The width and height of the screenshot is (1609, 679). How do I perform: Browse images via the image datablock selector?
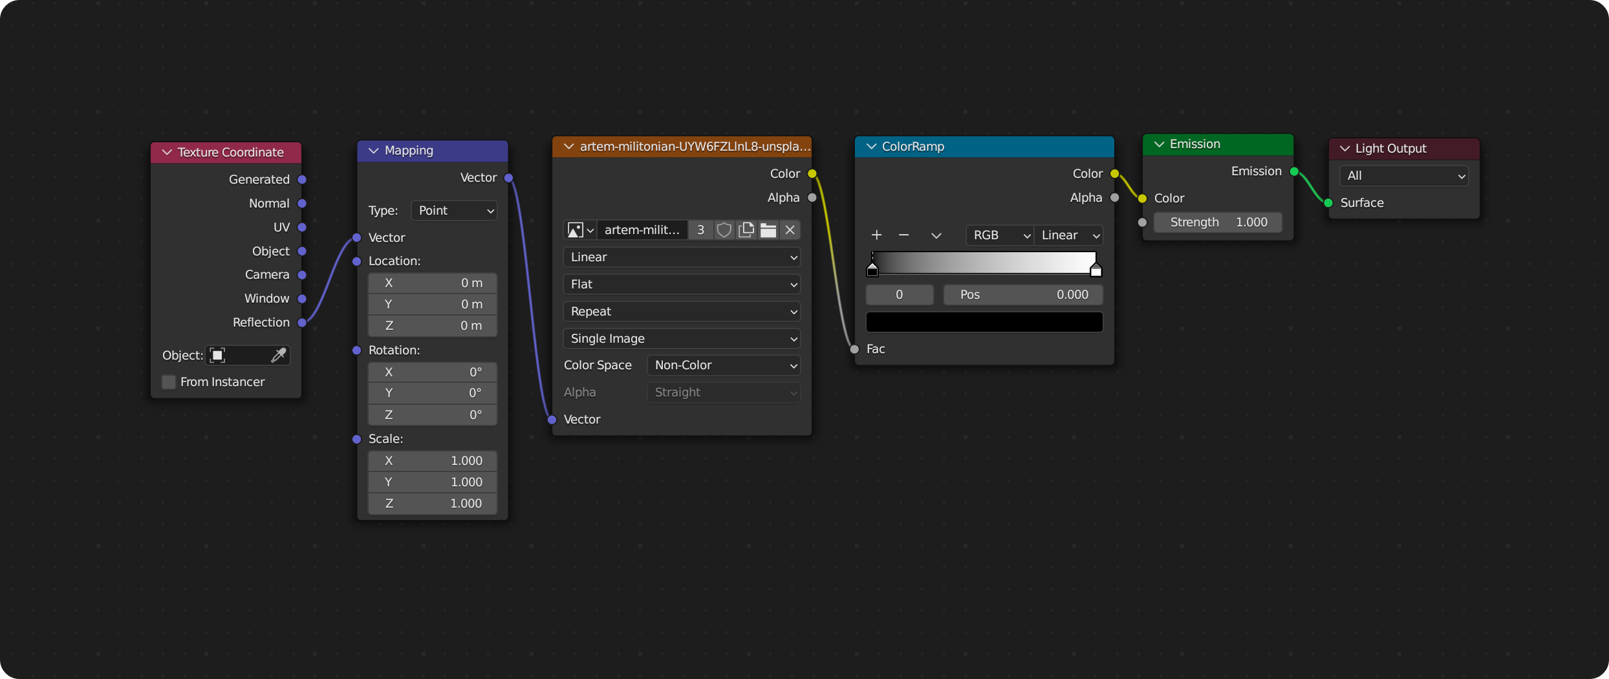(579, 230)
